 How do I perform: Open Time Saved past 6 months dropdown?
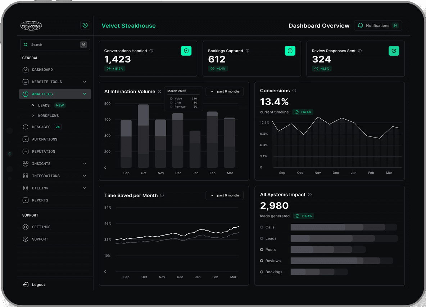(x=225, y=195)
